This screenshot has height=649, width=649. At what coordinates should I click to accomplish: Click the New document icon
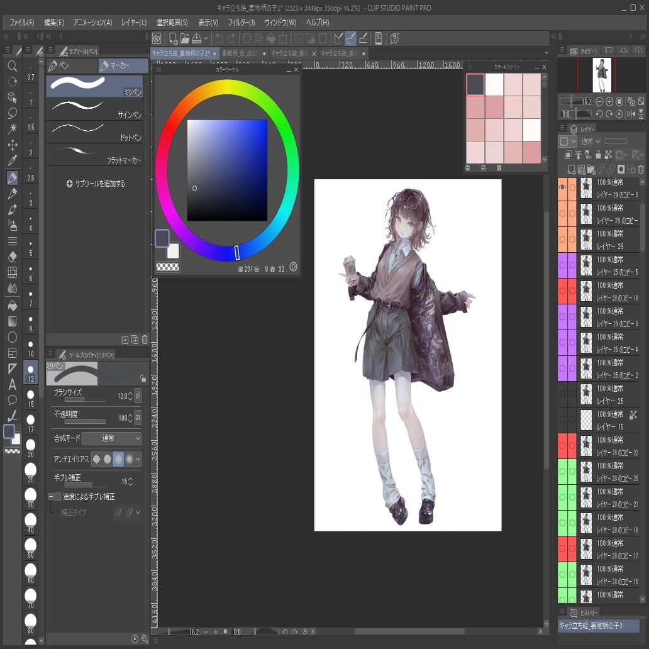coord(173,38)
